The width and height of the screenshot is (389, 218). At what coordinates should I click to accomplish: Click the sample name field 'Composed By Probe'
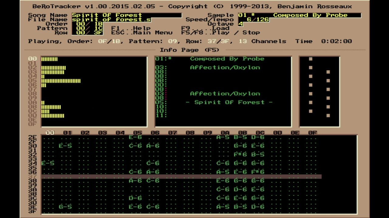(310, 15)
